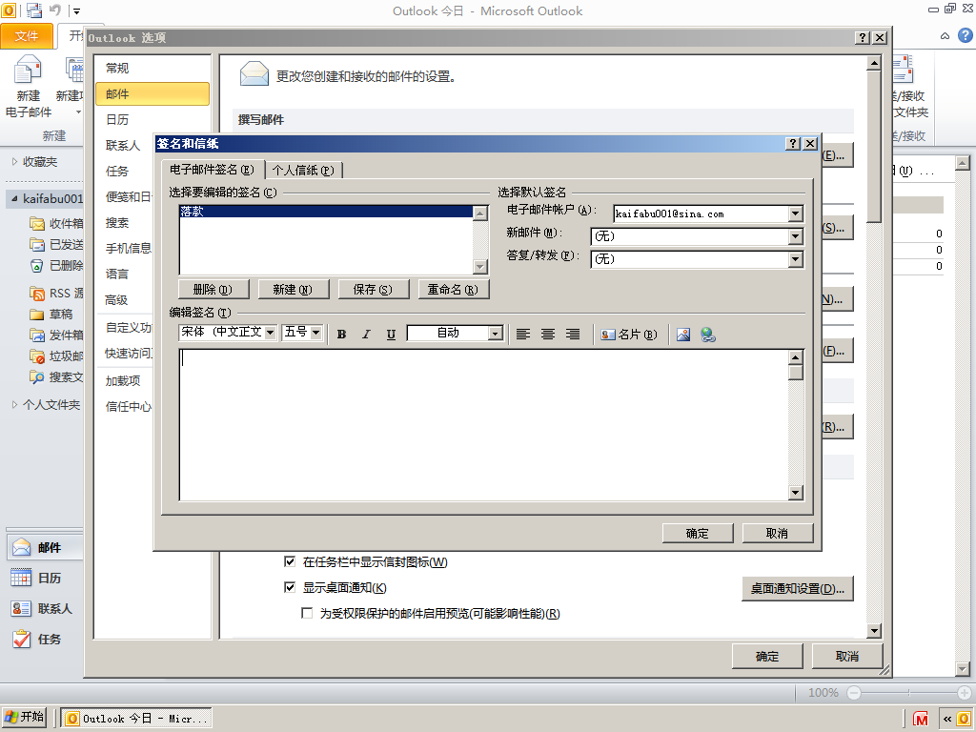Toggle bold in signature editor
Screen dimensions: 976x732
click(x=341, y=335)
